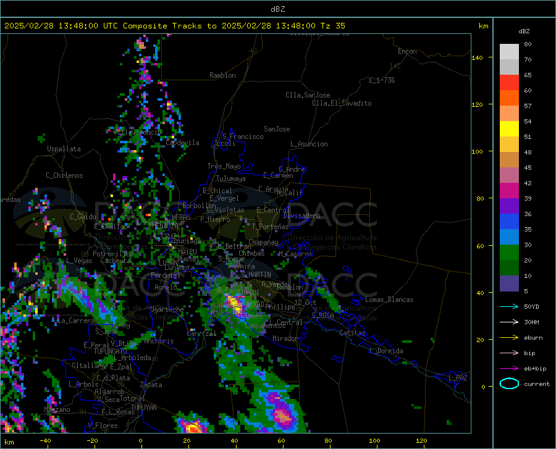Click the C_Chilenos label on map
The width and height of the screenshot is (556, 449).
point(64,175)
